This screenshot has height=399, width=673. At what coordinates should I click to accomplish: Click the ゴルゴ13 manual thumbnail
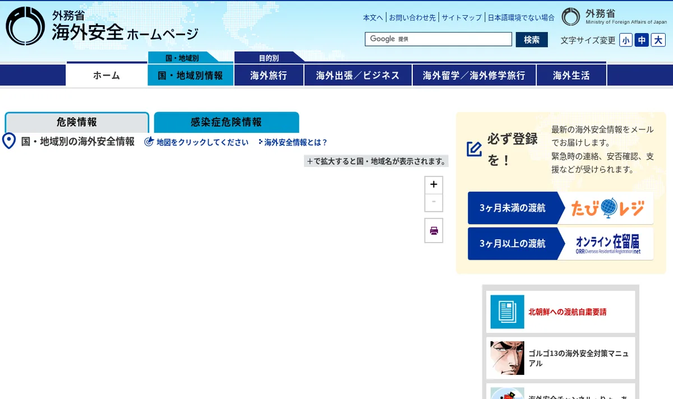507,358
